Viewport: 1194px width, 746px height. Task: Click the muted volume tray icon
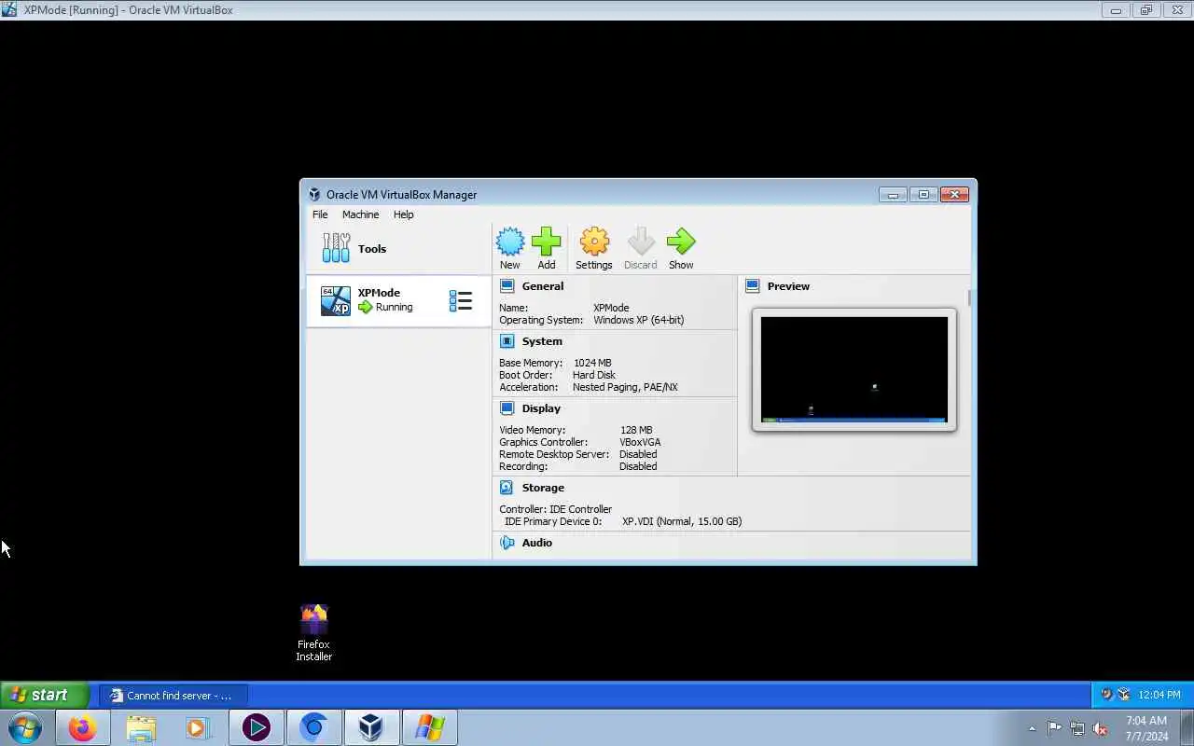point(1100,728)
